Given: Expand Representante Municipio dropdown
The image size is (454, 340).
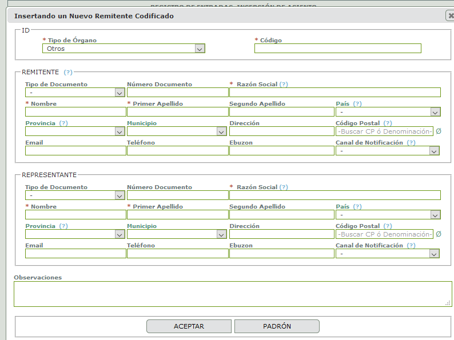Looking at the screenshot, I should click(x=177, y=234).
